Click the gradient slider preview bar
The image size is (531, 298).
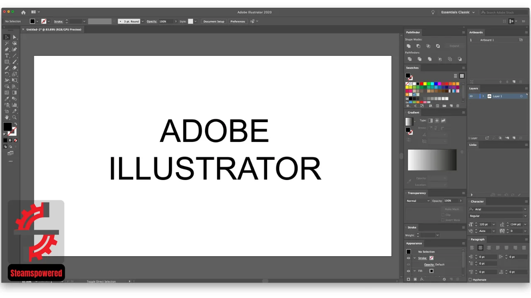tap(432, 160)
